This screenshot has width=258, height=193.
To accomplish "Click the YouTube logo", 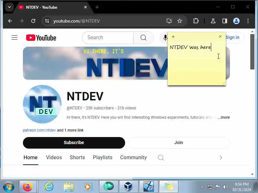I will pos(41,38).
